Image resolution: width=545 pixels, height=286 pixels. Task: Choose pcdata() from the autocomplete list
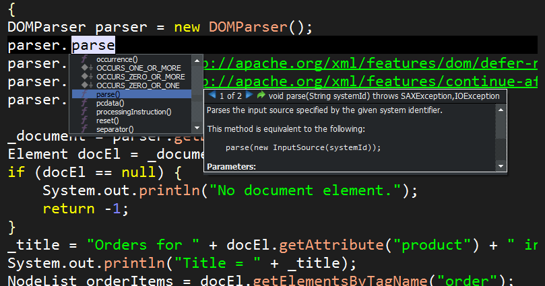(x=110, y=103)
